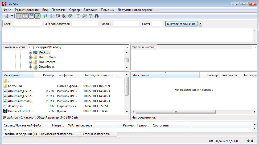Screen dimensions: 259x145
Task: Click the disconnect from server icon
Action: pyautogui.click(x=64, y=16)
